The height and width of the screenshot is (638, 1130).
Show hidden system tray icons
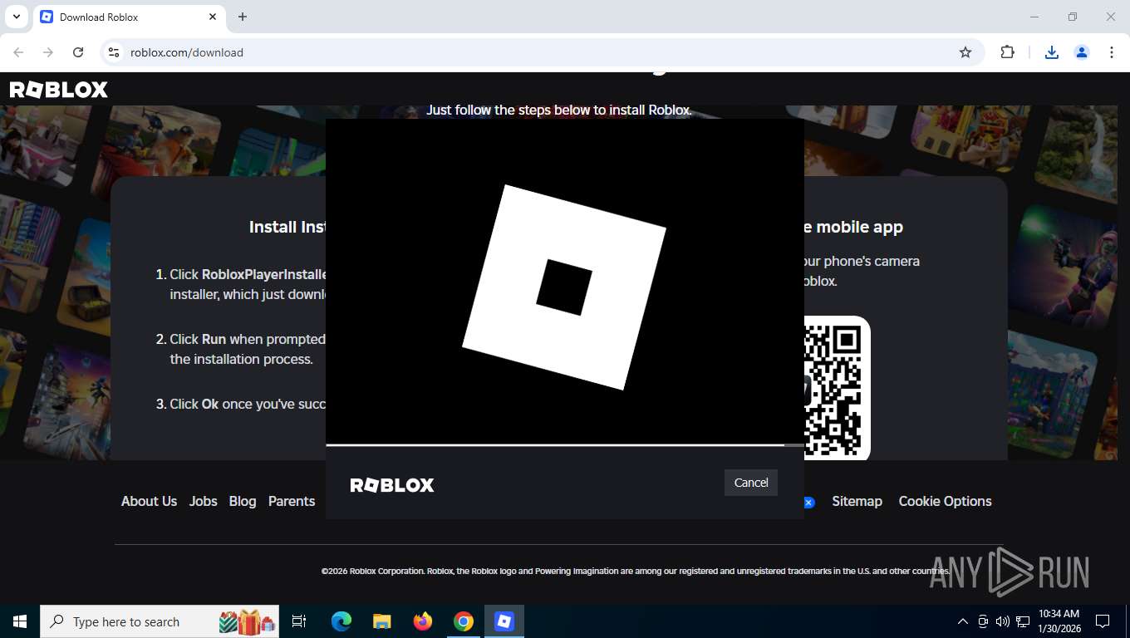(x=963, y=621)
